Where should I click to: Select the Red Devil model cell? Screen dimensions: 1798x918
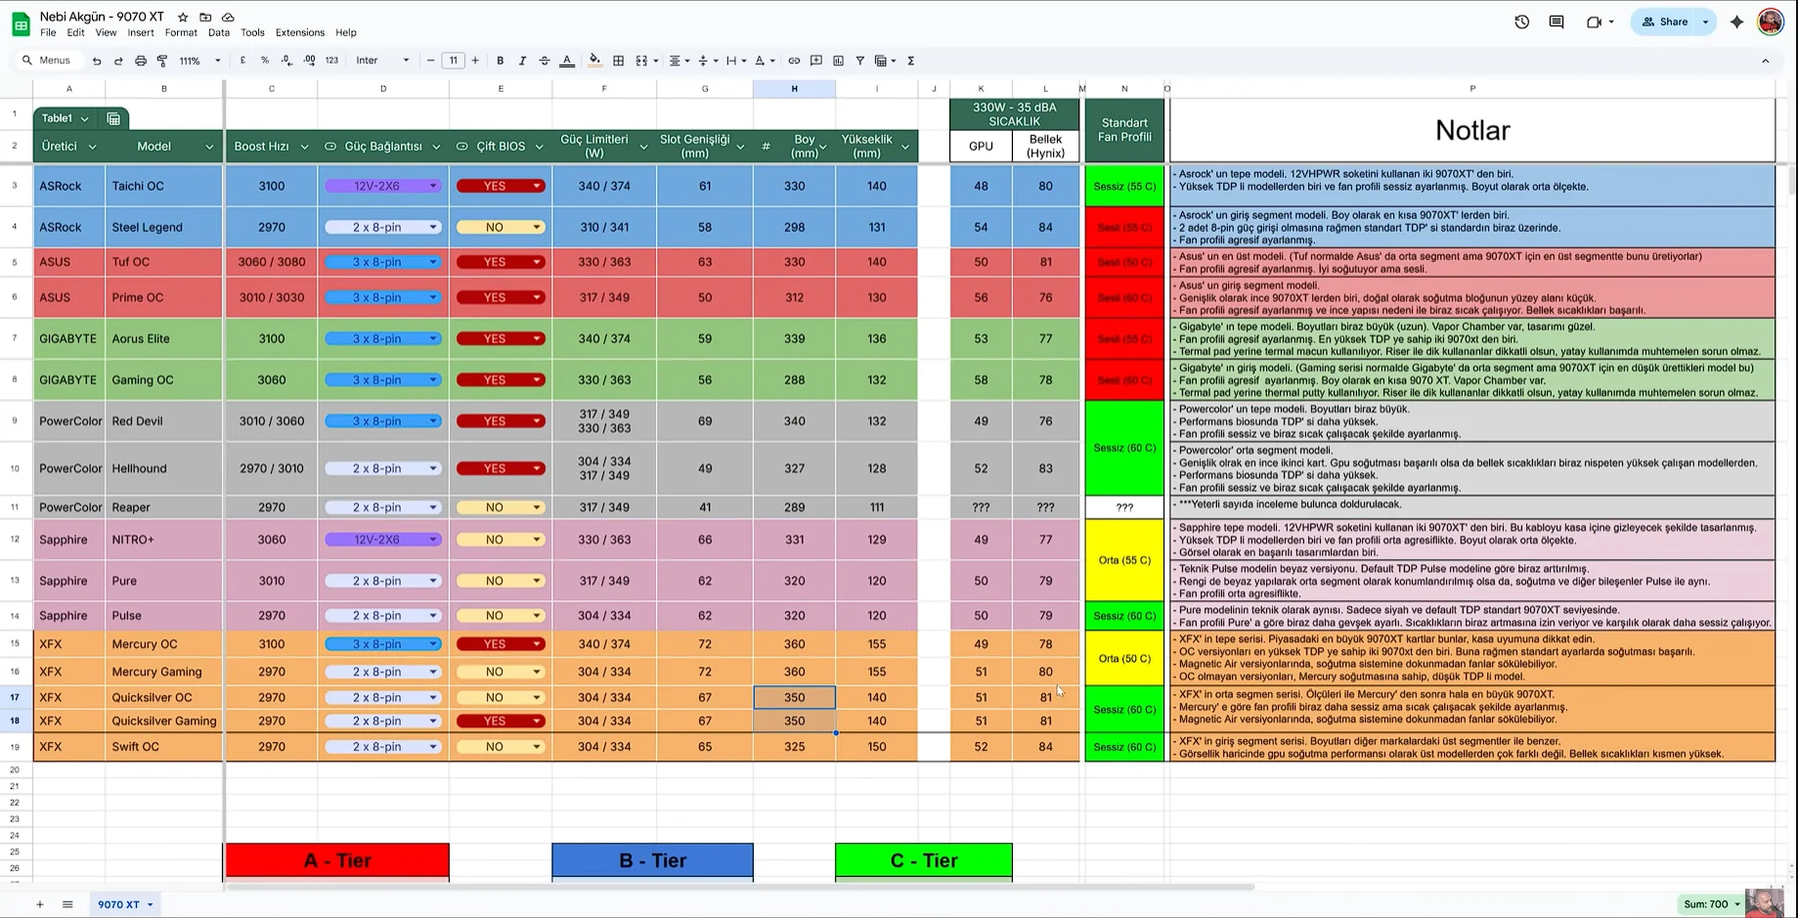click(x=164, y=421)
